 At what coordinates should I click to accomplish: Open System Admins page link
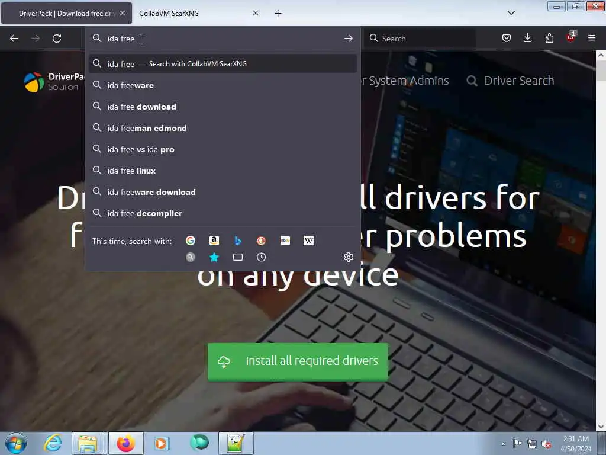coord(406,81)
